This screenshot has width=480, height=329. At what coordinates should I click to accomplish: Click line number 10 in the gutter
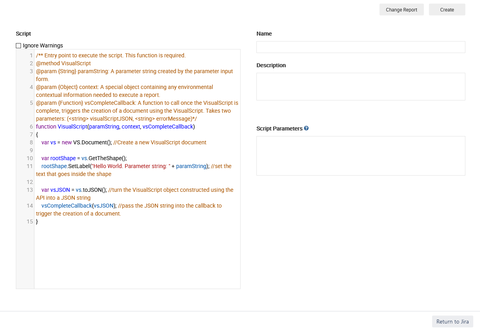tap(29, 158)
